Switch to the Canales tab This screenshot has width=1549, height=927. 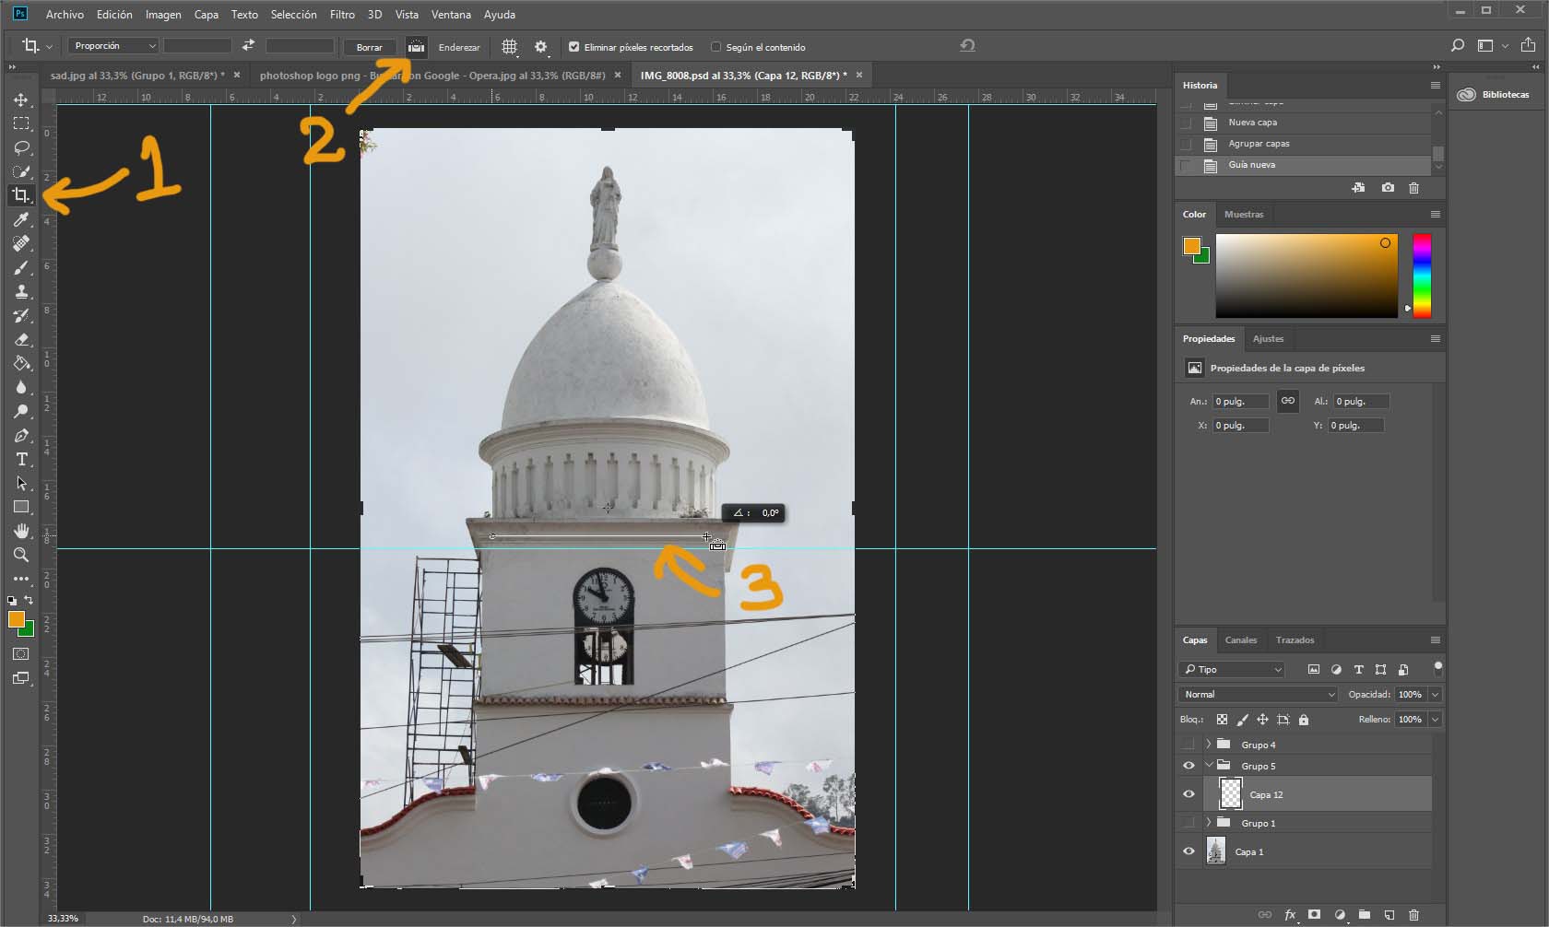click(1240, 640)
